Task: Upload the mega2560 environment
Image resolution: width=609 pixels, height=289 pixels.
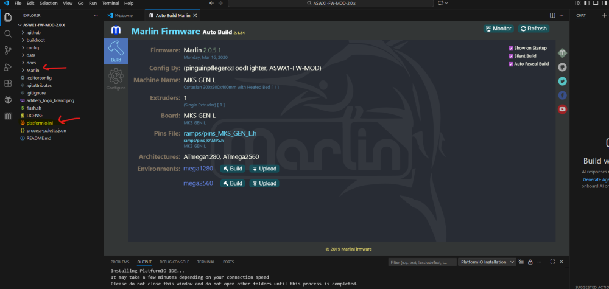Action: [x=264, y=183]
